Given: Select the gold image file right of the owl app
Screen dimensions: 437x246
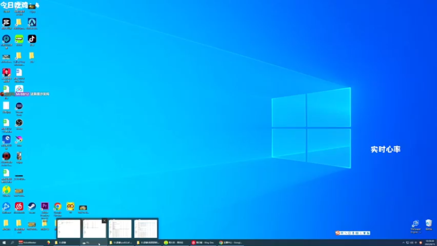Looking at the screenshot, I should point(83,208).
